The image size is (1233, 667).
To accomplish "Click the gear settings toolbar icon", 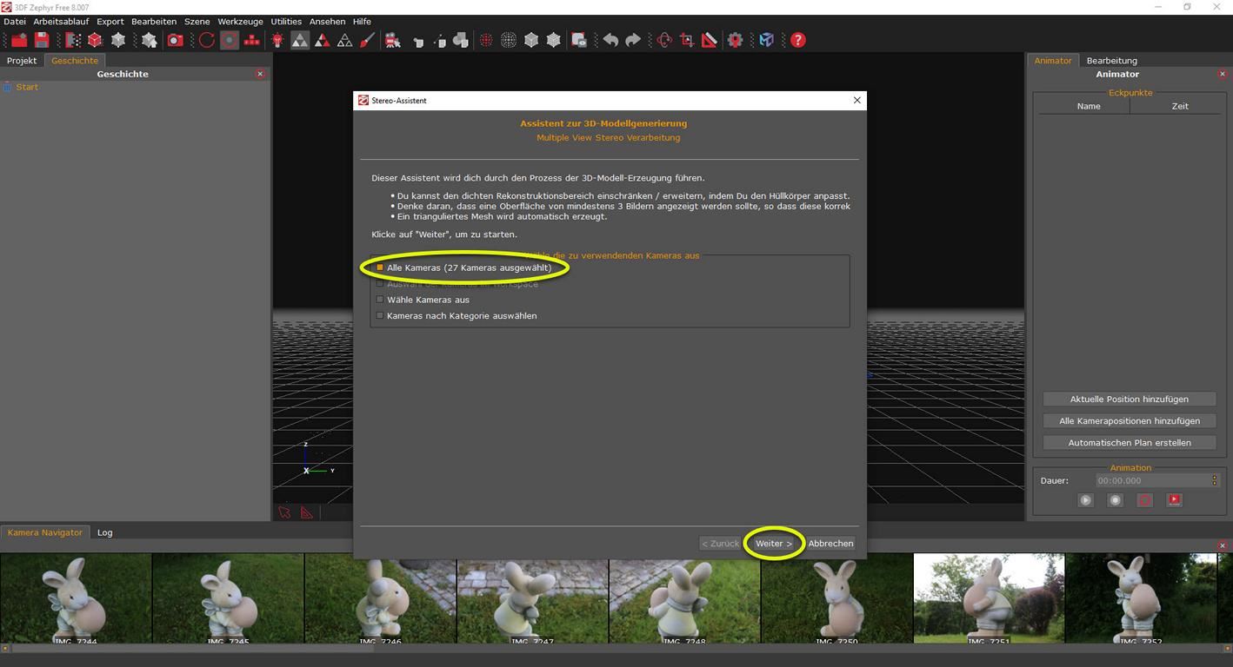I will coord(736,40).
